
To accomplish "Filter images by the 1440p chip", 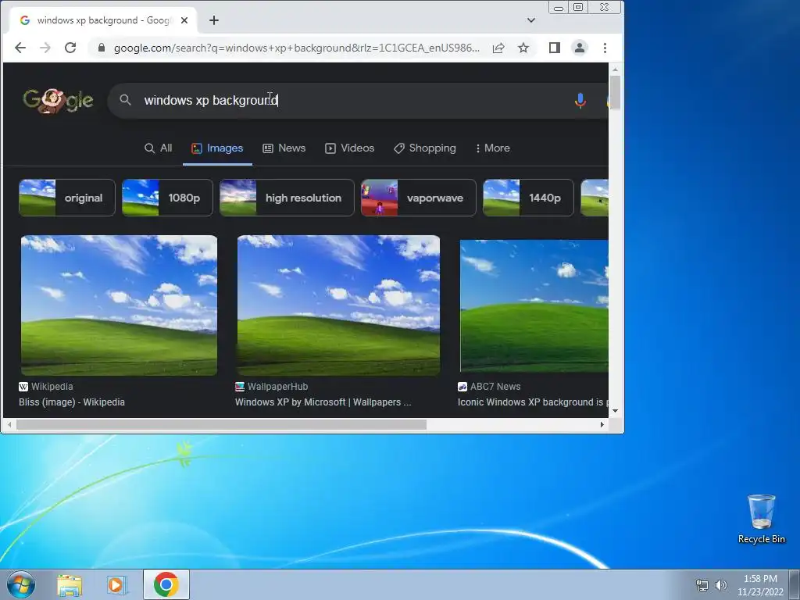I will click(x=528, y=198).
